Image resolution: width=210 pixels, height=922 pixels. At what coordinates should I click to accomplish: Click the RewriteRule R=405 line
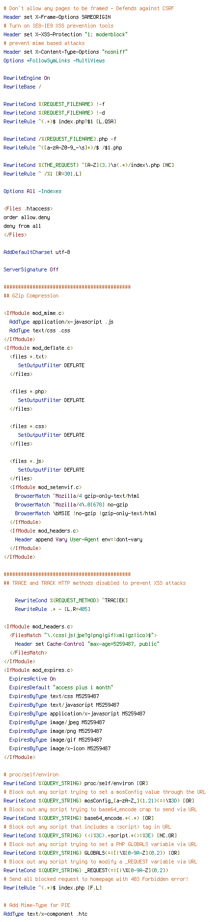[52, 609]
